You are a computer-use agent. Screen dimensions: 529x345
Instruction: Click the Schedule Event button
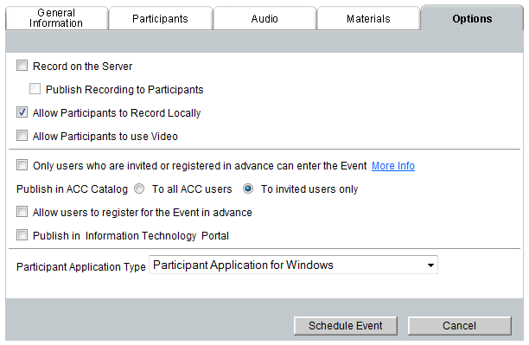pyautogui.click(x=346, y=326)
